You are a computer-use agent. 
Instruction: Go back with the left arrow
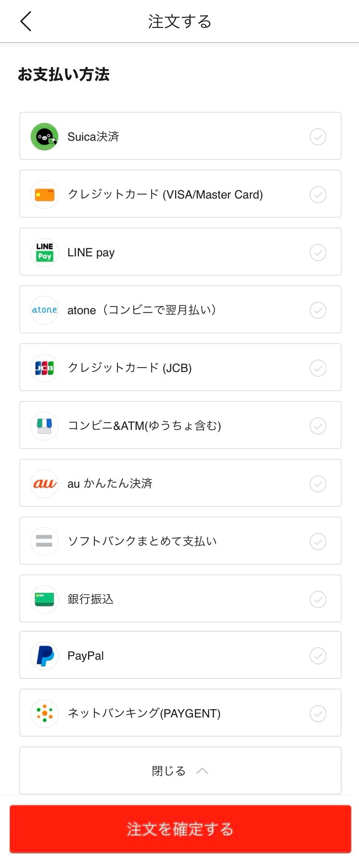click(26, 21)
